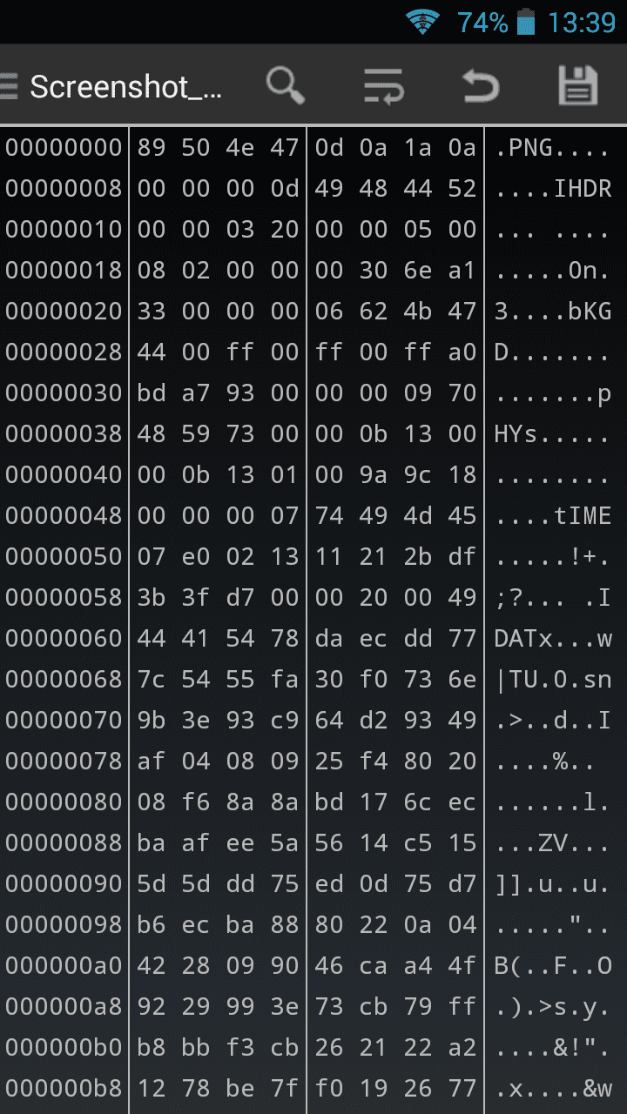Select offset label 00000048
This screenshot has width=627, height=1114.
tap(64, 516)
